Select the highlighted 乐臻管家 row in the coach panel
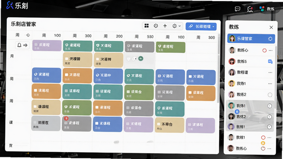The height and width of the screenshot is (159, 283). point(251,39)
